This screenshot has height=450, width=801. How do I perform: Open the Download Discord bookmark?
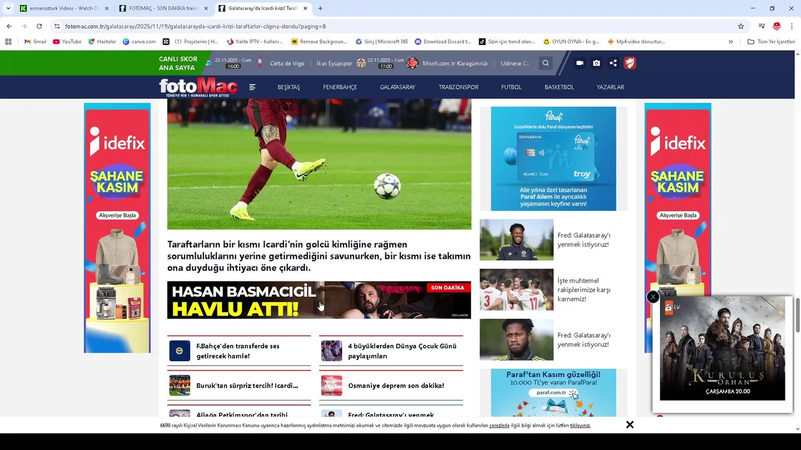pyautogui.click(x=443, y=42)
